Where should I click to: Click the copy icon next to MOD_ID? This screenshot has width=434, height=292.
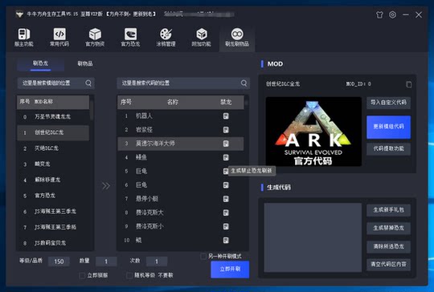(408, 84)
